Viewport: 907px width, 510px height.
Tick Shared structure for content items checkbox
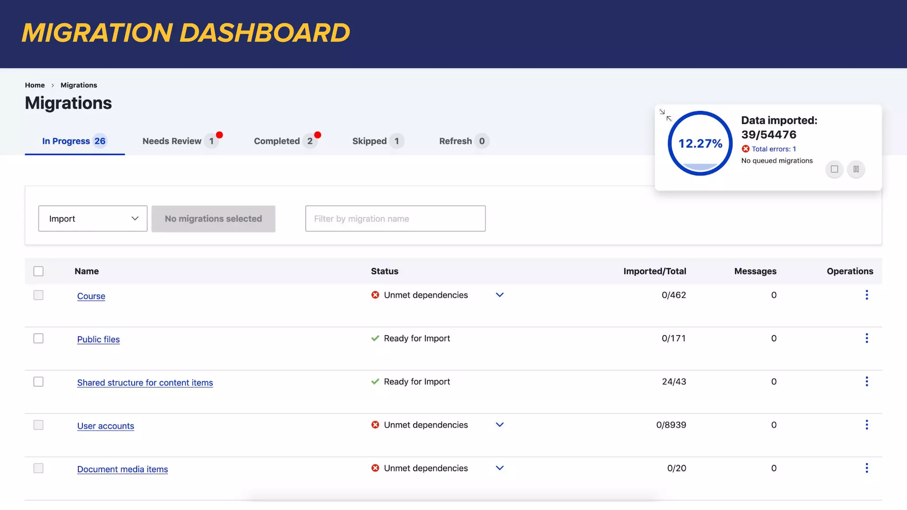coord(39,382)
